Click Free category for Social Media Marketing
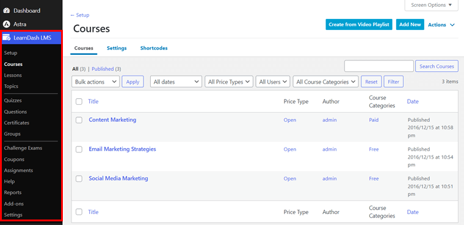This screenshot has width=464, height=225. pyautogui.click(x=374, y=179)
